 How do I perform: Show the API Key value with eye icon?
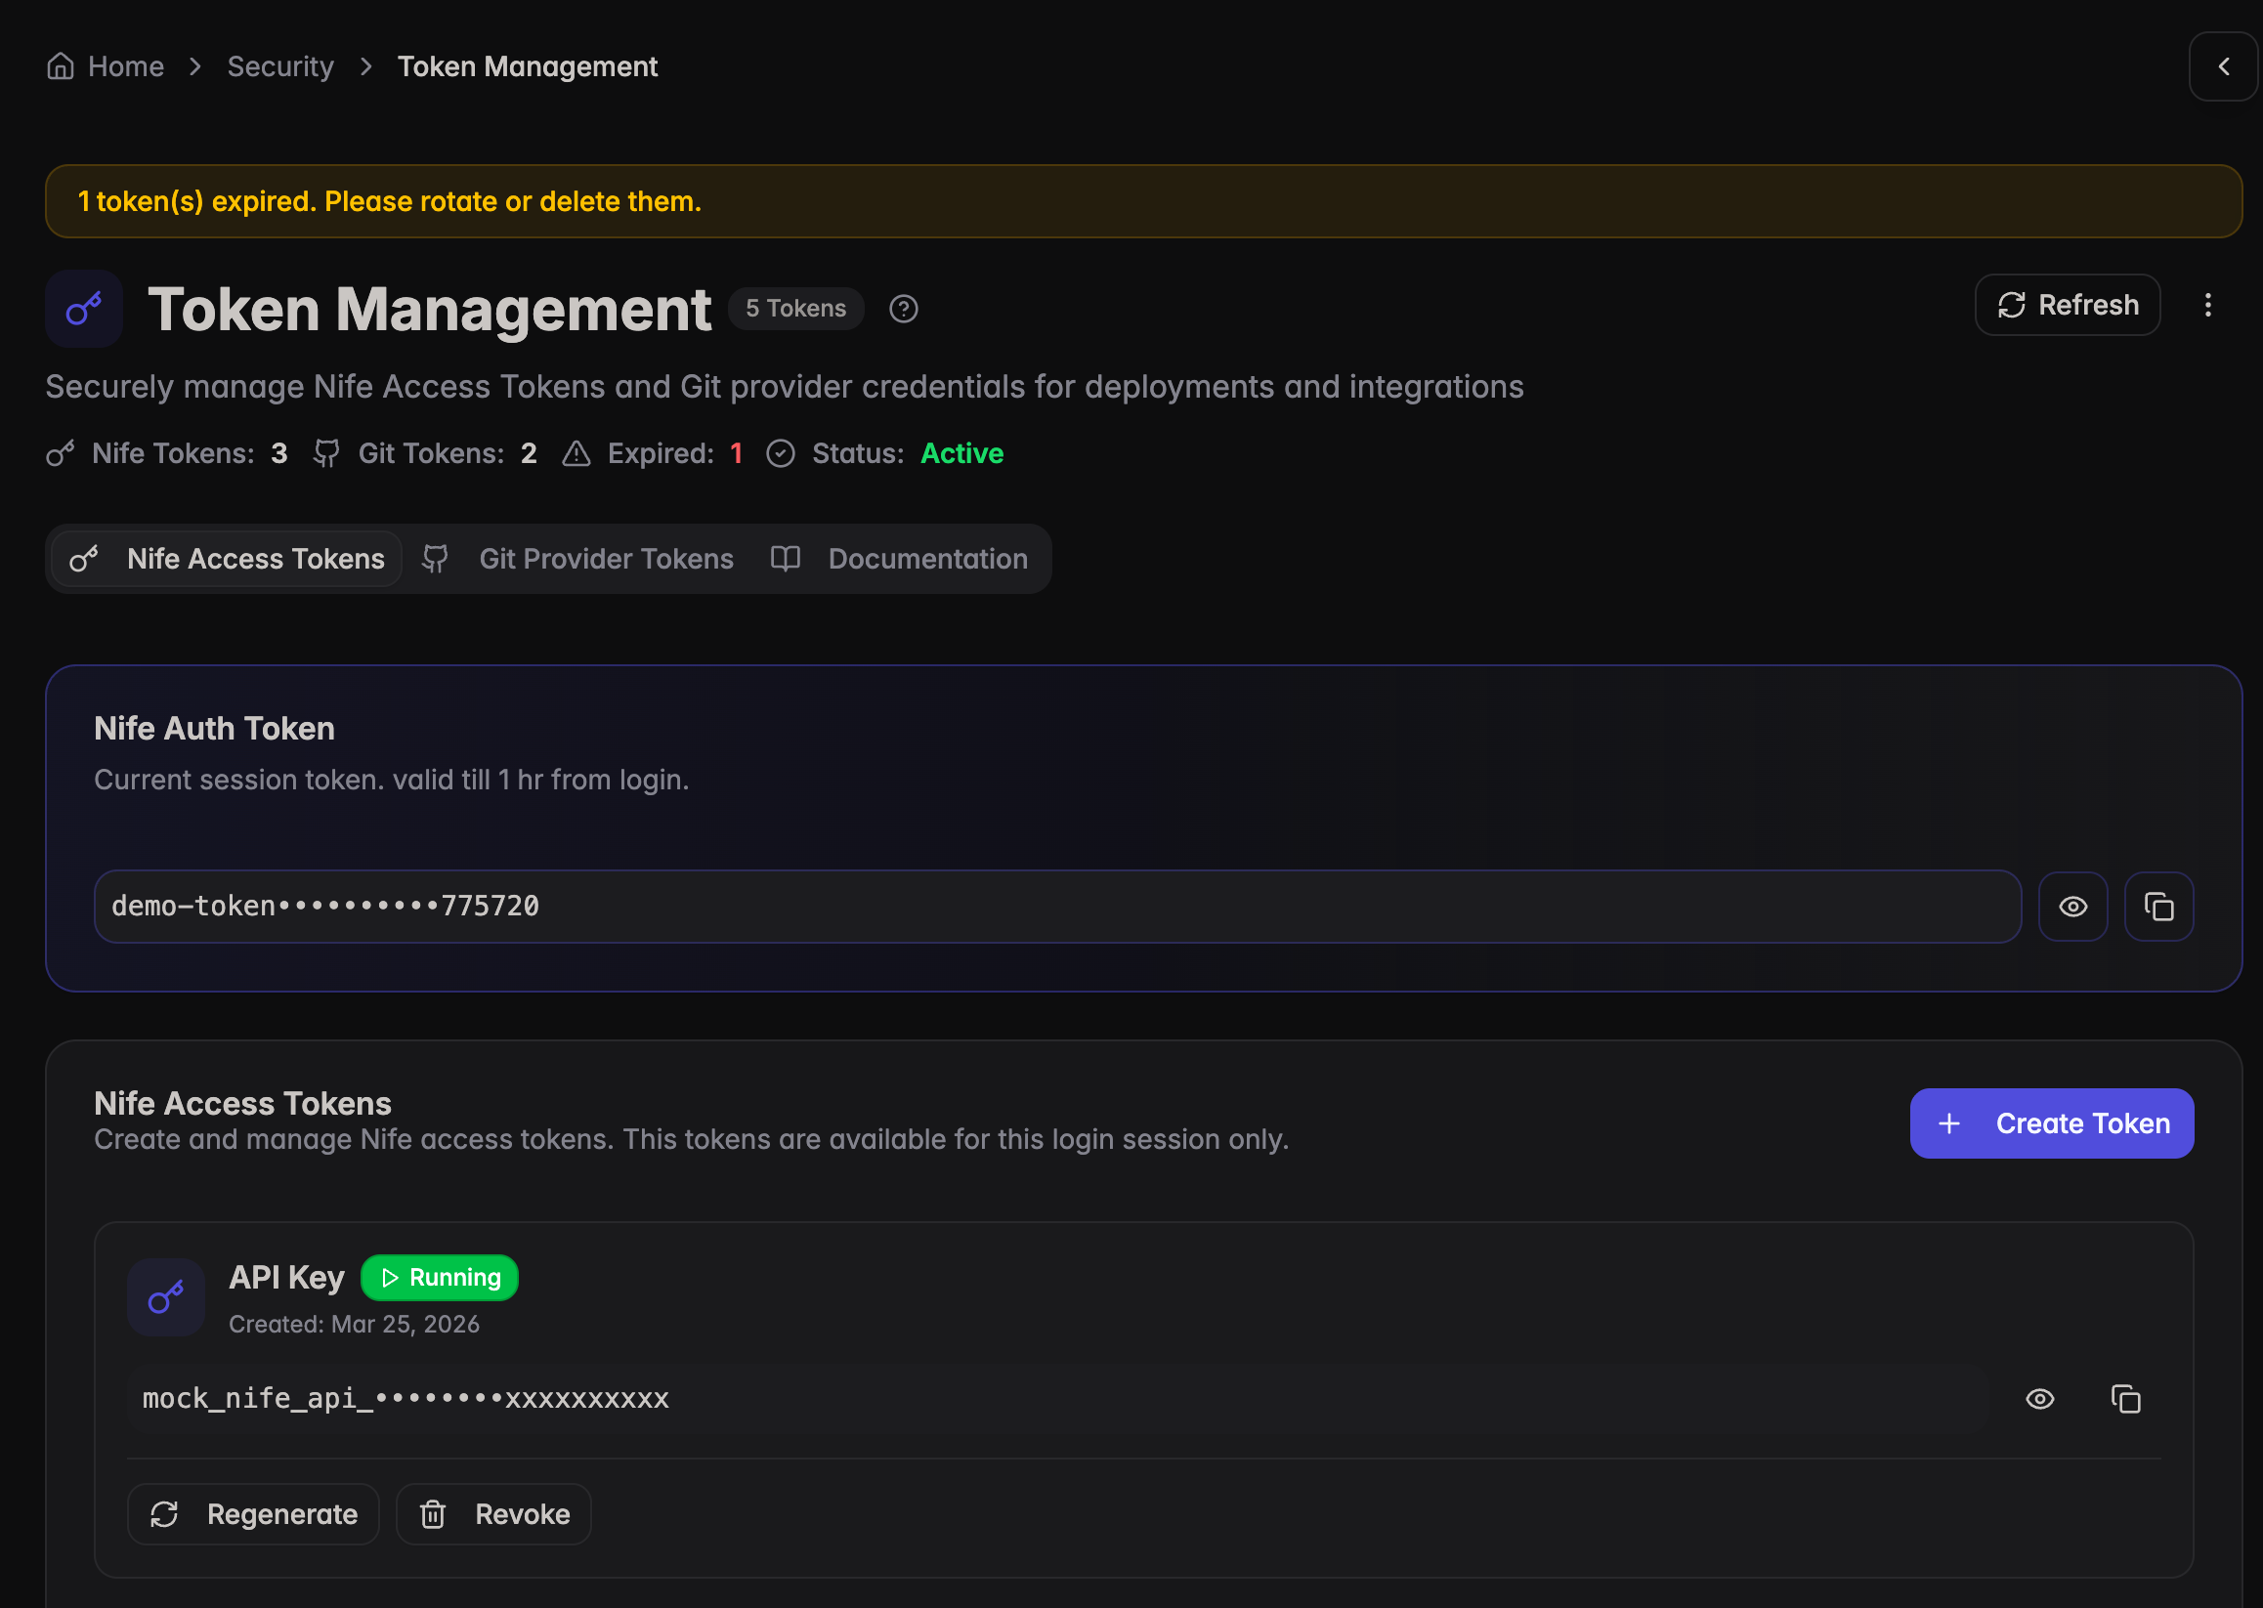click(x=2040, y=1398)
